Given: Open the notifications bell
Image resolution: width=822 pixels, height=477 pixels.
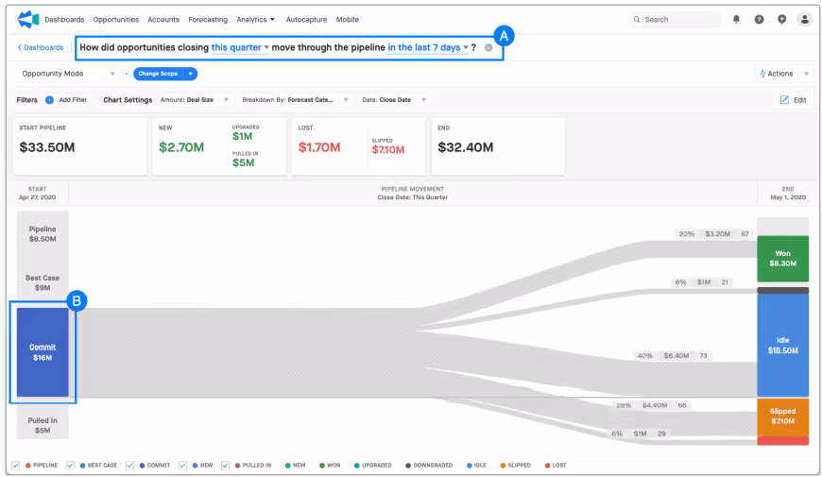Looking at the screenshot, I should 736,20.
